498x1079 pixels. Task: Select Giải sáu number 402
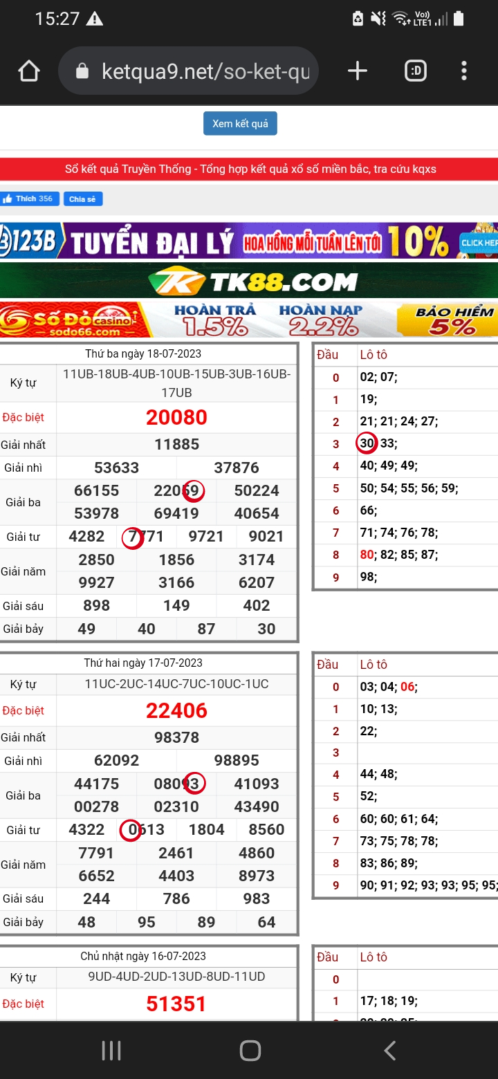point(257,606)
